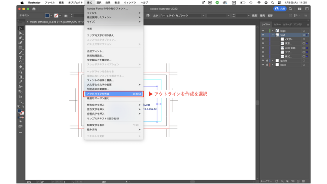327x184 pixels.
Task: Click delete trash icon in Layers panel
Action: (x=303, y=181)
